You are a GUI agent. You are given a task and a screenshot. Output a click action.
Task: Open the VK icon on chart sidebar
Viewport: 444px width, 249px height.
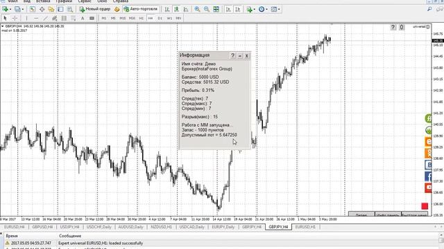click(x=428, y=165)
